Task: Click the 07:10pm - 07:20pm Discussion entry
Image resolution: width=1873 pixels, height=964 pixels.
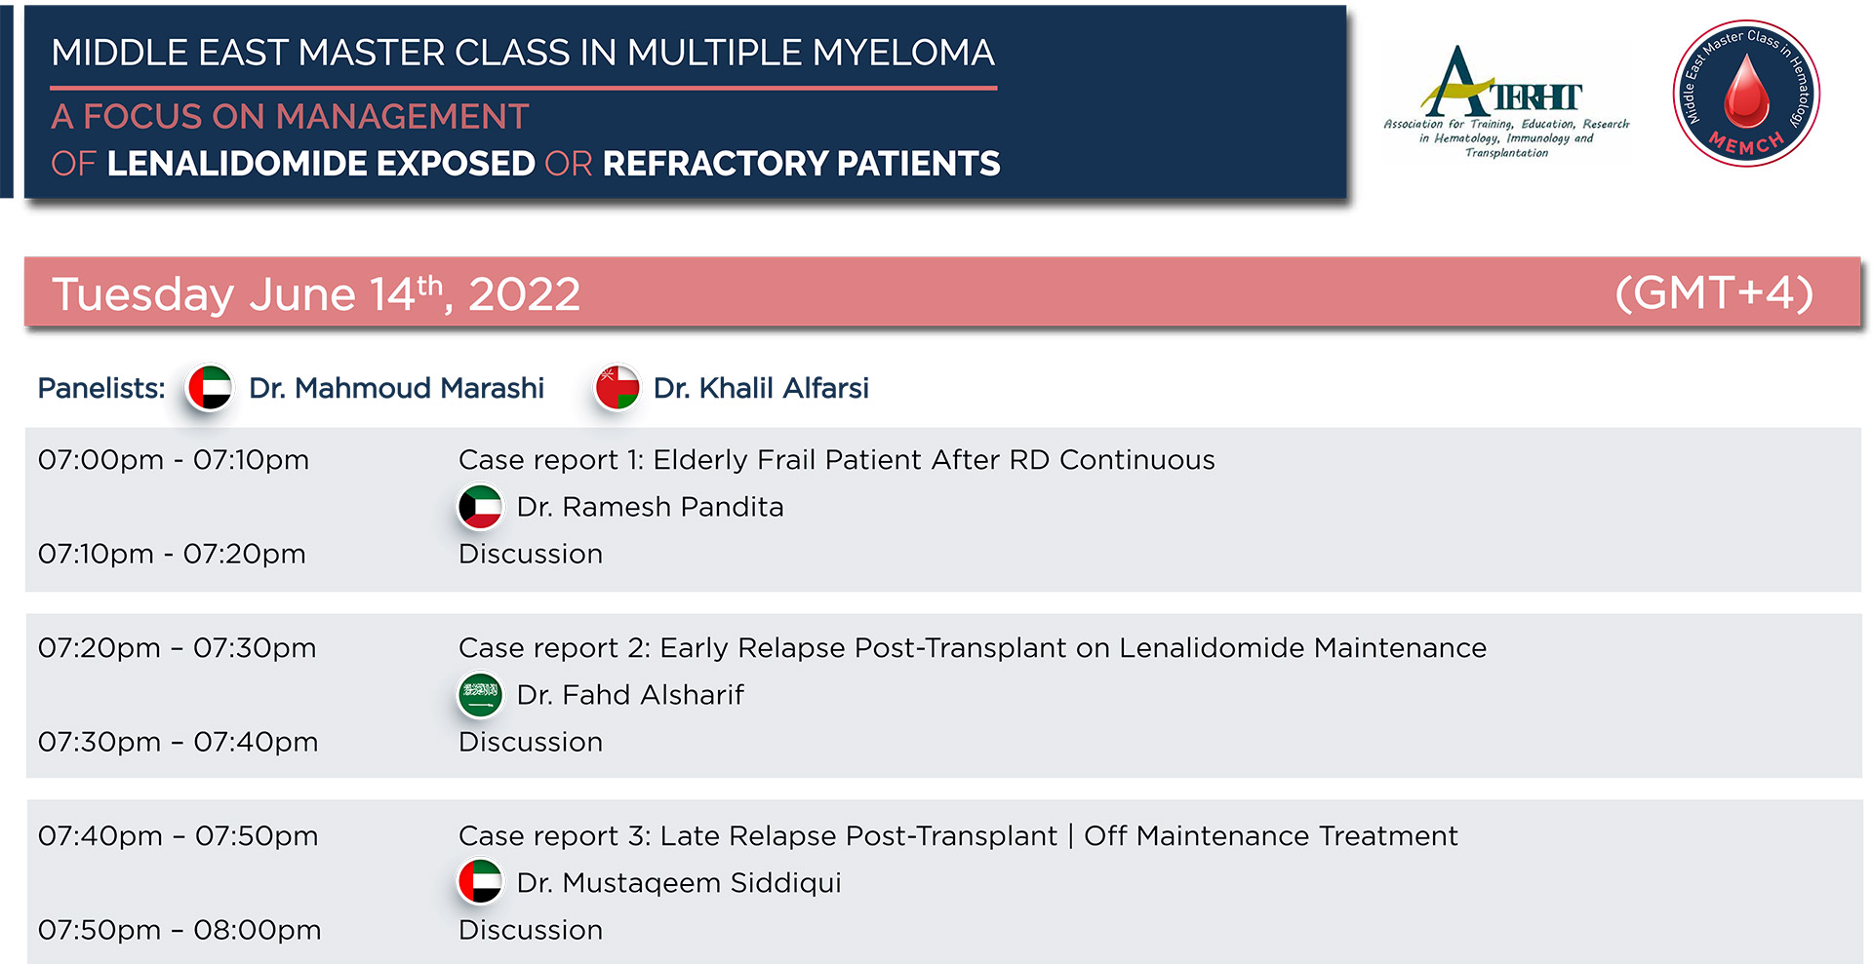Action: click(531, 554)
